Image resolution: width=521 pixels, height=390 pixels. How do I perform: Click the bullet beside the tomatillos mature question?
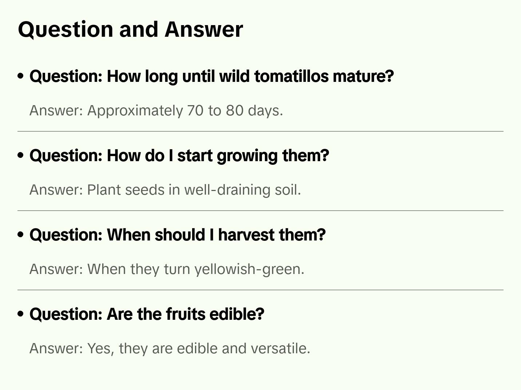tap(21, 76)
